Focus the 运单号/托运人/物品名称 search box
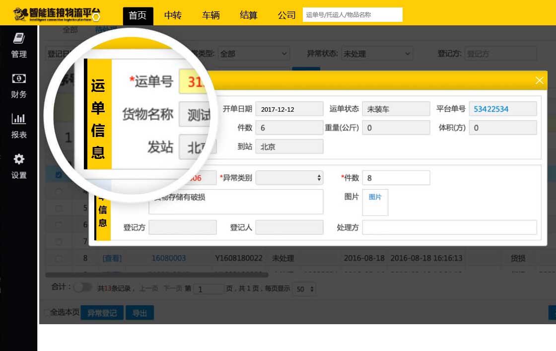The image size is (556, 351). point(352,15)
